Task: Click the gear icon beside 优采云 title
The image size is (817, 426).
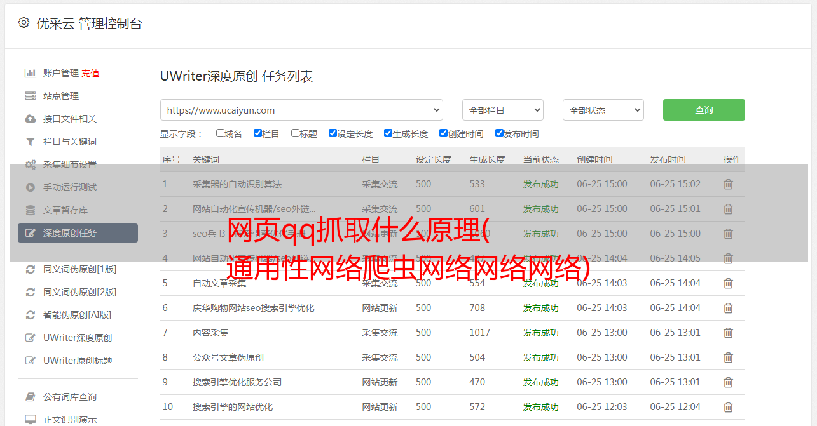Action: 24,23
